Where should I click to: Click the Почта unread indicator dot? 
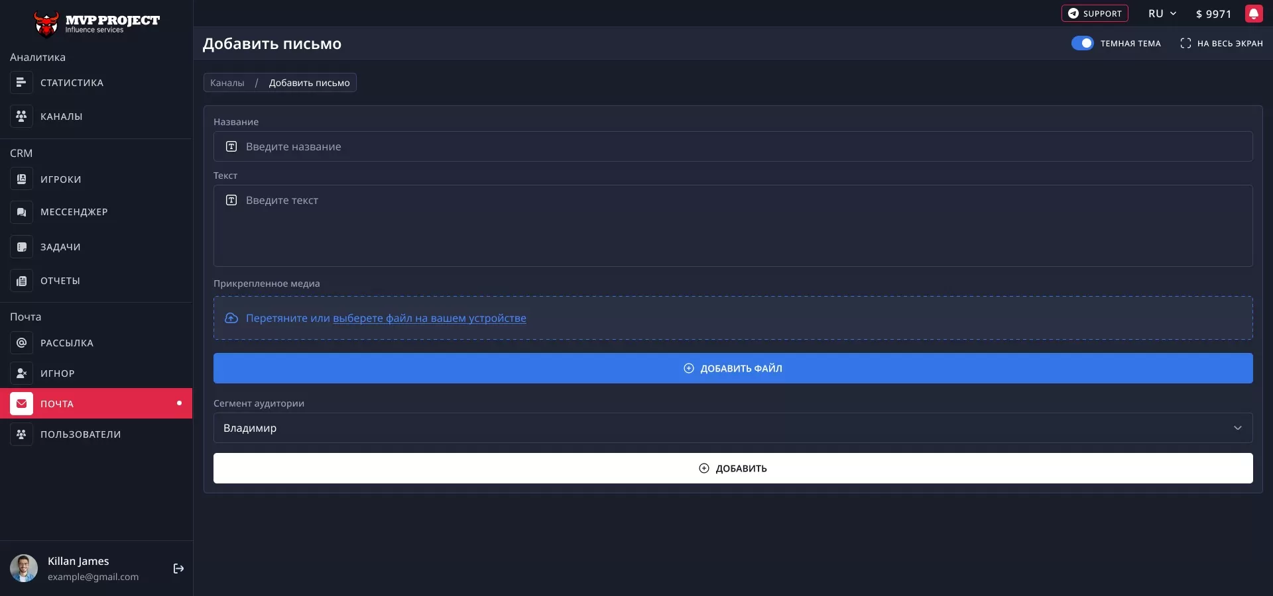click(179, 403)
